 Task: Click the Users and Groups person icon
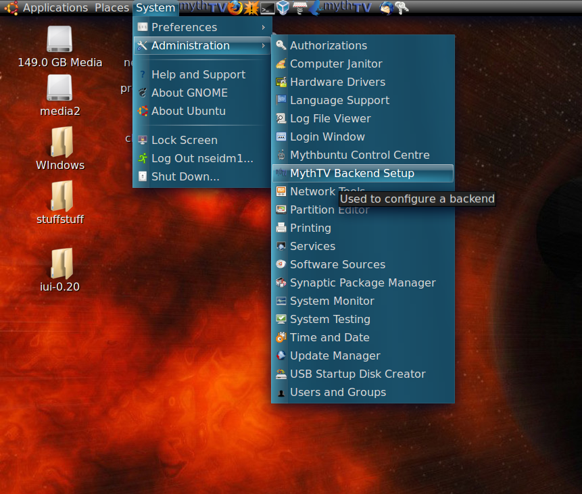pos(281,393)
